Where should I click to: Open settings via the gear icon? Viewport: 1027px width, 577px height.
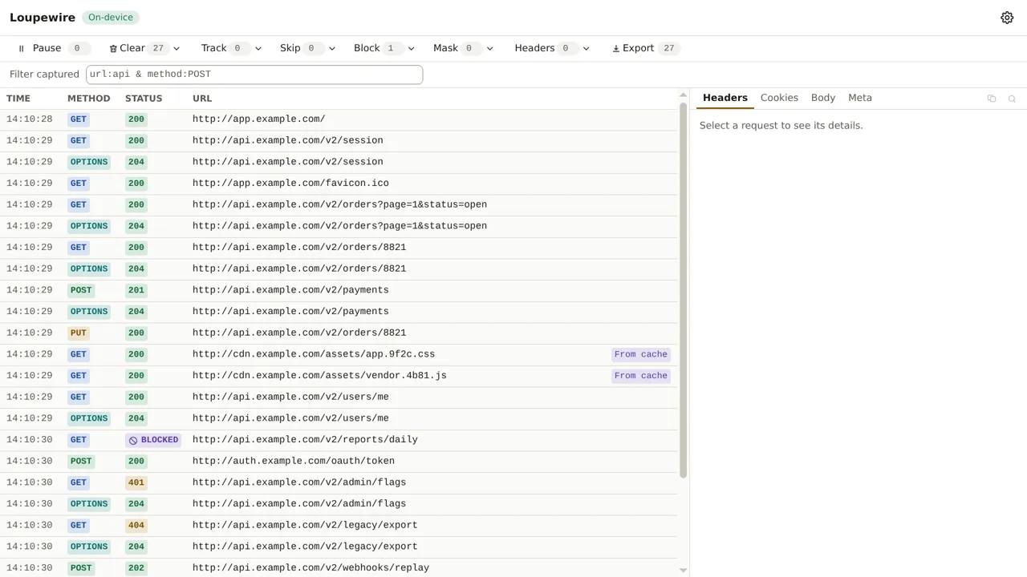pos(1007,18)
